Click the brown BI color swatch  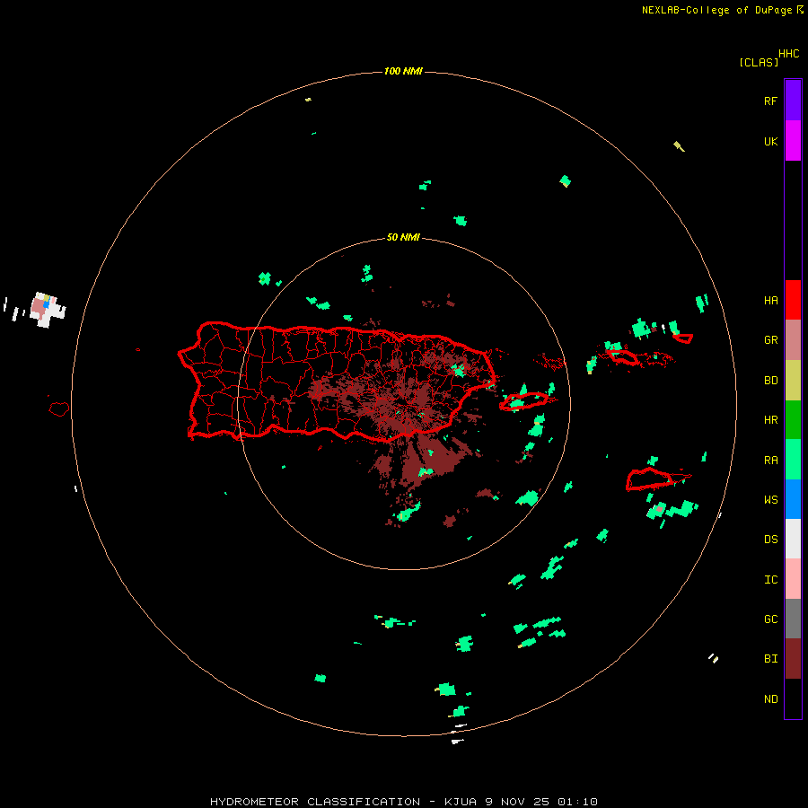[x=793, y=659]
